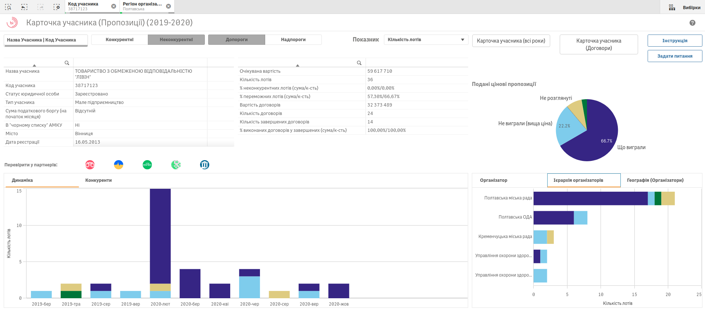Switch to the Географія (Організатори) tab

(x=655, y=180)
